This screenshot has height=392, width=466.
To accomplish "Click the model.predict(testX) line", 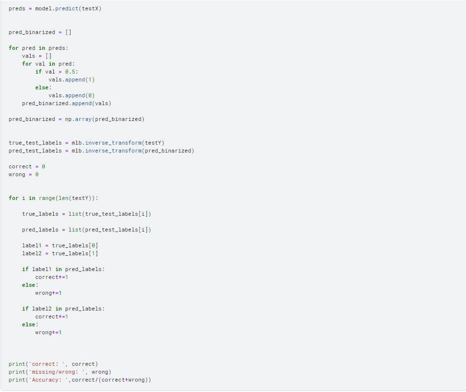I will [55, 8].
